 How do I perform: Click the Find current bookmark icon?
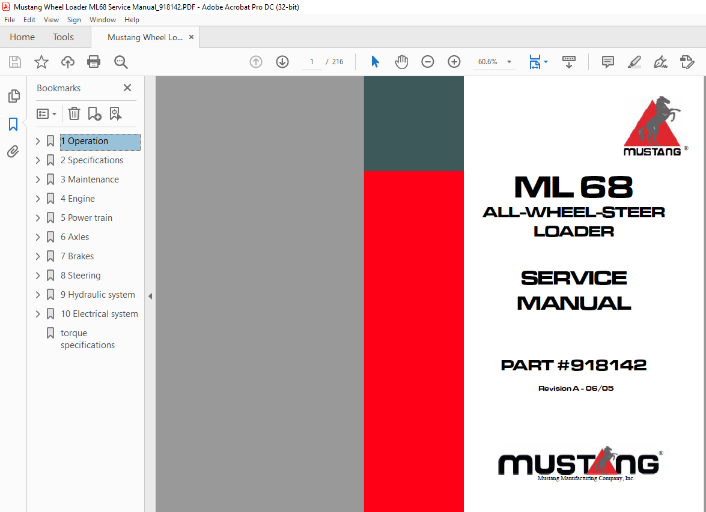point(115,113)
